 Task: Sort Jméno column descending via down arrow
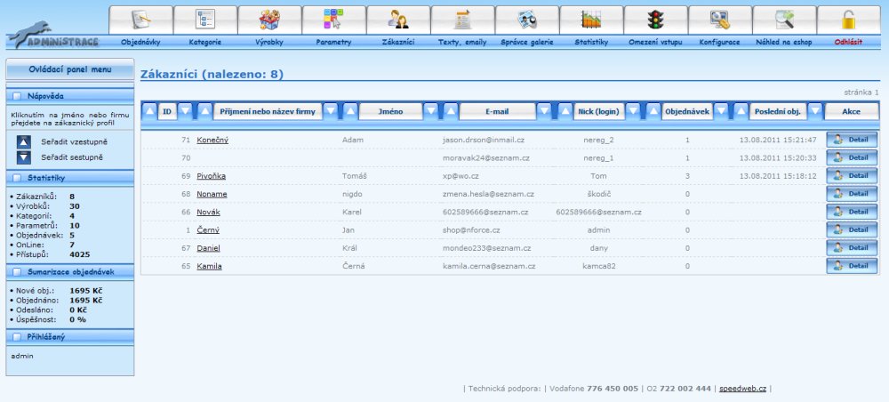tap(431, 111)
